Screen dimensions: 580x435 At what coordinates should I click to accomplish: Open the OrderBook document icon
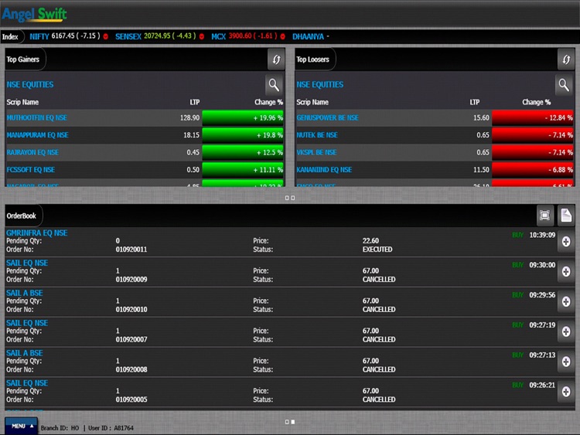pyautogui.click(x=566, y=215)
